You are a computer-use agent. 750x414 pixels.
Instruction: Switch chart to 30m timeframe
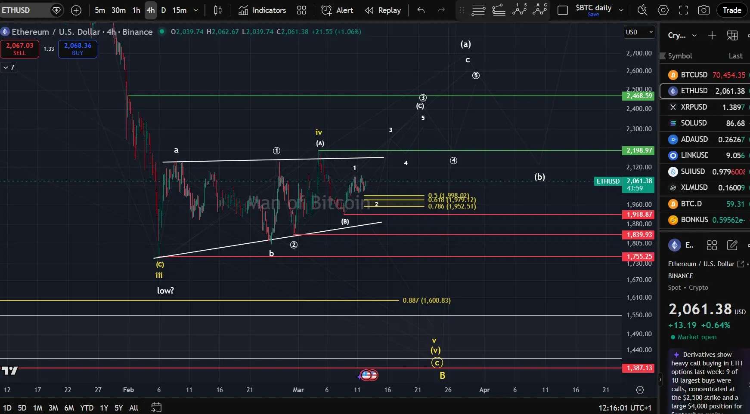click(118, 10)
